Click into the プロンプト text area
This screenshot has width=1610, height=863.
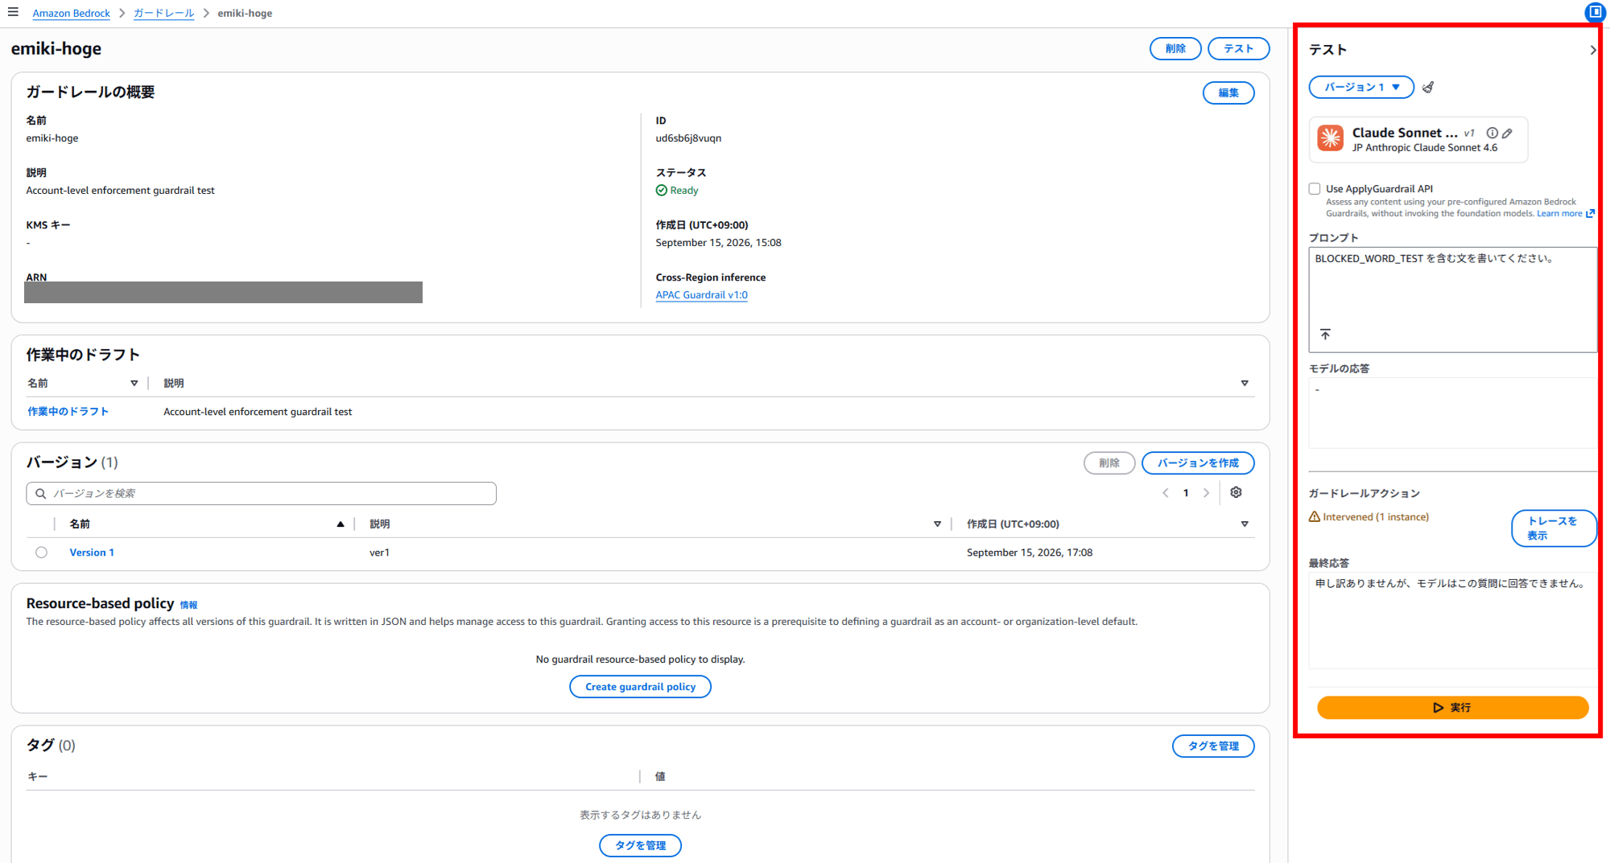pos(1452,299)
